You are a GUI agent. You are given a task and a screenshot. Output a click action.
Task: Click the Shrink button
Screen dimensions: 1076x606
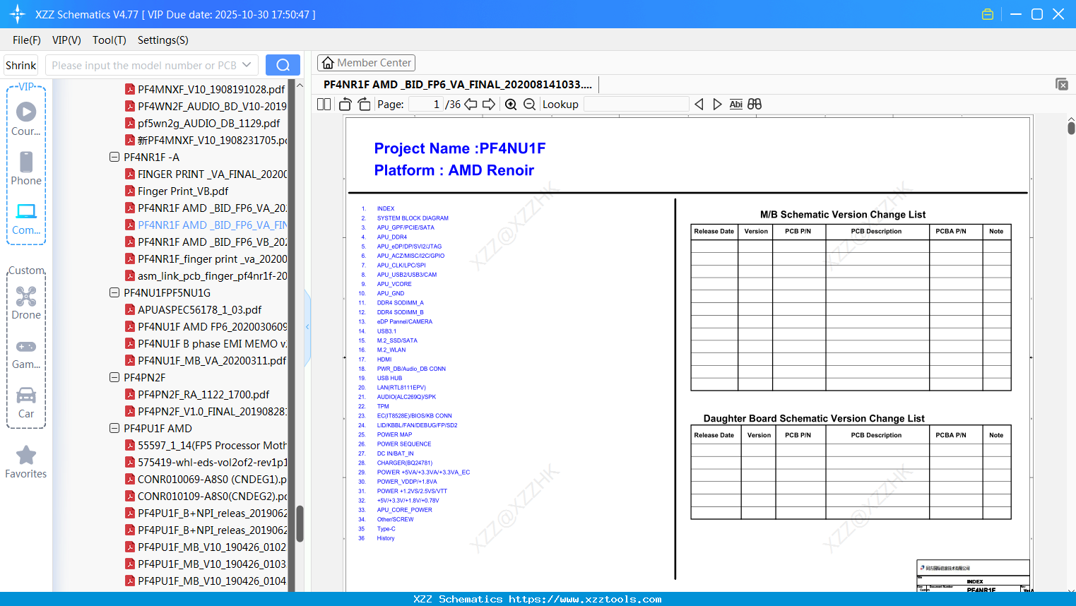point(21,65)
